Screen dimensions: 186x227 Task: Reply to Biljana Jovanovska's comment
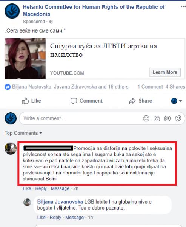tap(55, 218)
